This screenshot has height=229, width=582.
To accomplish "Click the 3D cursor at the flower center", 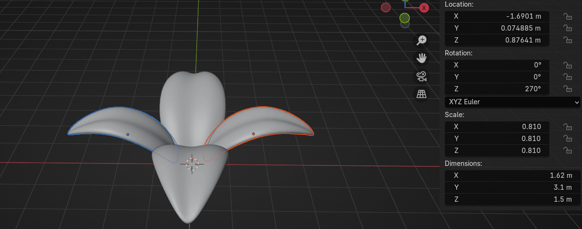I will point(192,164).
